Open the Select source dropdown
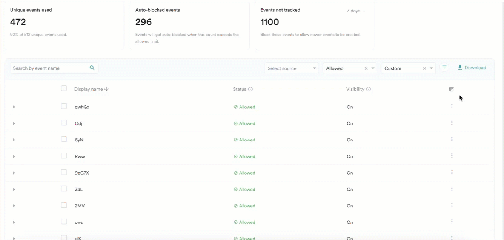The height and width of the screenshot is (240, 504). click(291, 68)
